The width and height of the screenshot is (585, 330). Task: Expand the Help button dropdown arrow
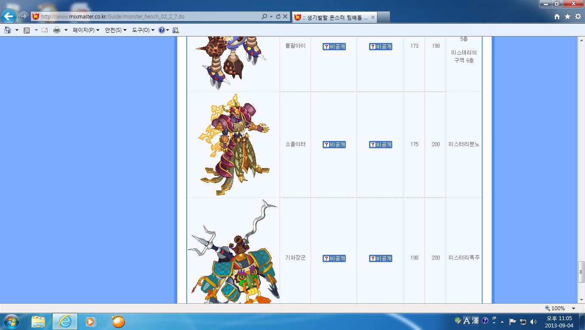coord(167,30)
